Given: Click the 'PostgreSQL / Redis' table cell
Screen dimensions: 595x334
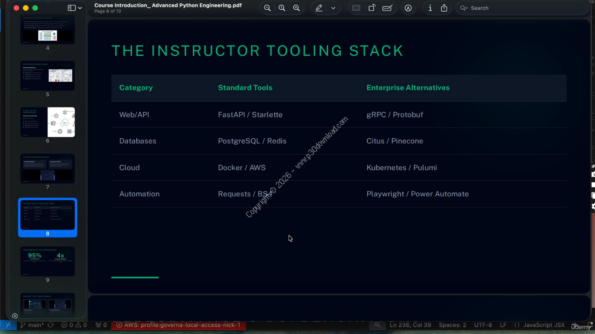Looking at the screenshot, I should (252, 141).
